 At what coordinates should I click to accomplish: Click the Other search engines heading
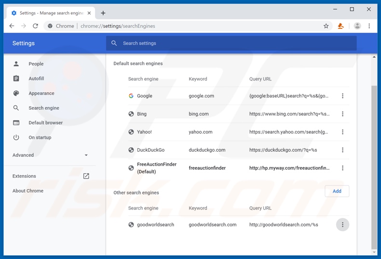tap(136, 193)
